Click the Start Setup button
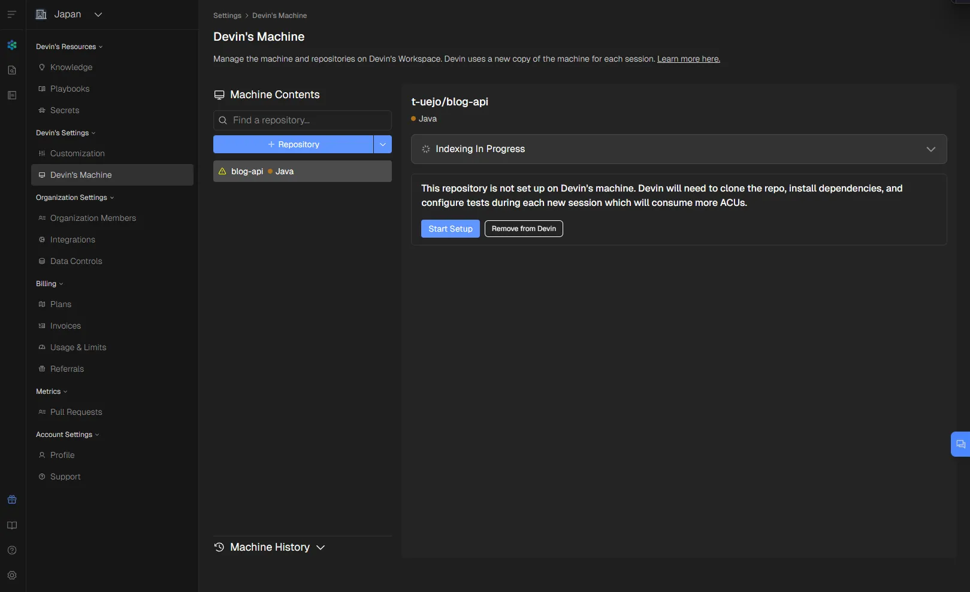970x592 pixels. (450, 229)
